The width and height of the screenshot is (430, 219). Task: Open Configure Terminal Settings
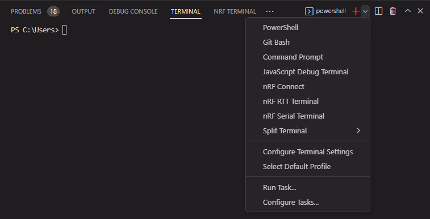coord(308,152)
